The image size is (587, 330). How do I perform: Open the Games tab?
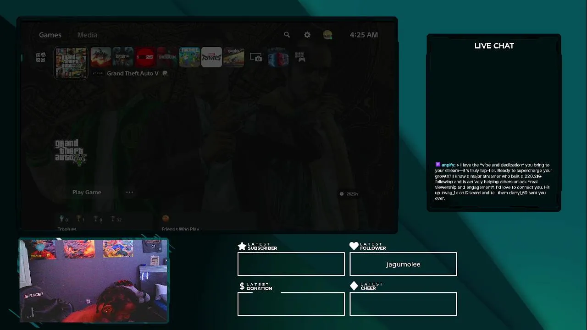tap(50, 35)
